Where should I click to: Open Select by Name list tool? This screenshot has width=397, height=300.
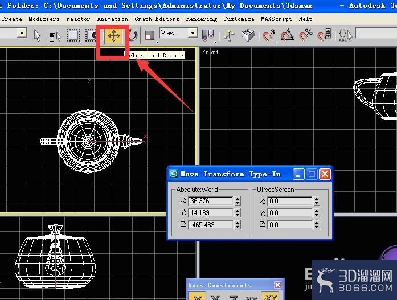[x=55, y=35]
